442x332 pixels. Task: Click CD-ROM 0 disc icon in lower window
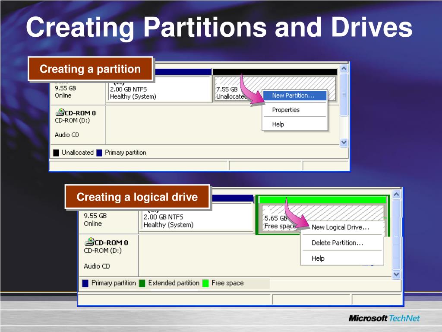tap(89, 242)
